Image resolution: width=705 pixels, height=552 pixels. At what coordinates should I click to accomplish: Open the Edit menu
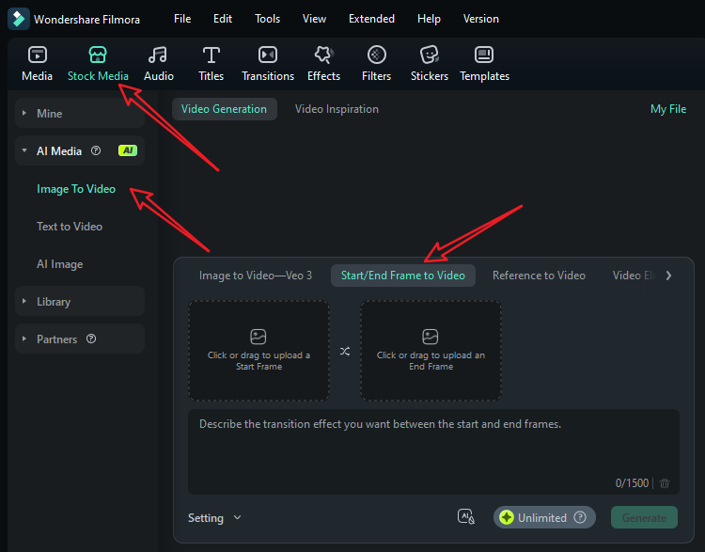pyautogui.click(x=223, y=19)
